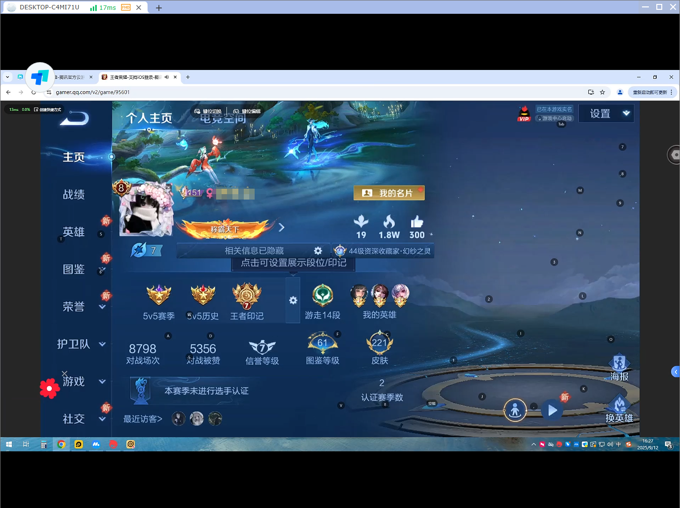
Task: Open the Chrome tab search dropdown
Action: [7, 77]
